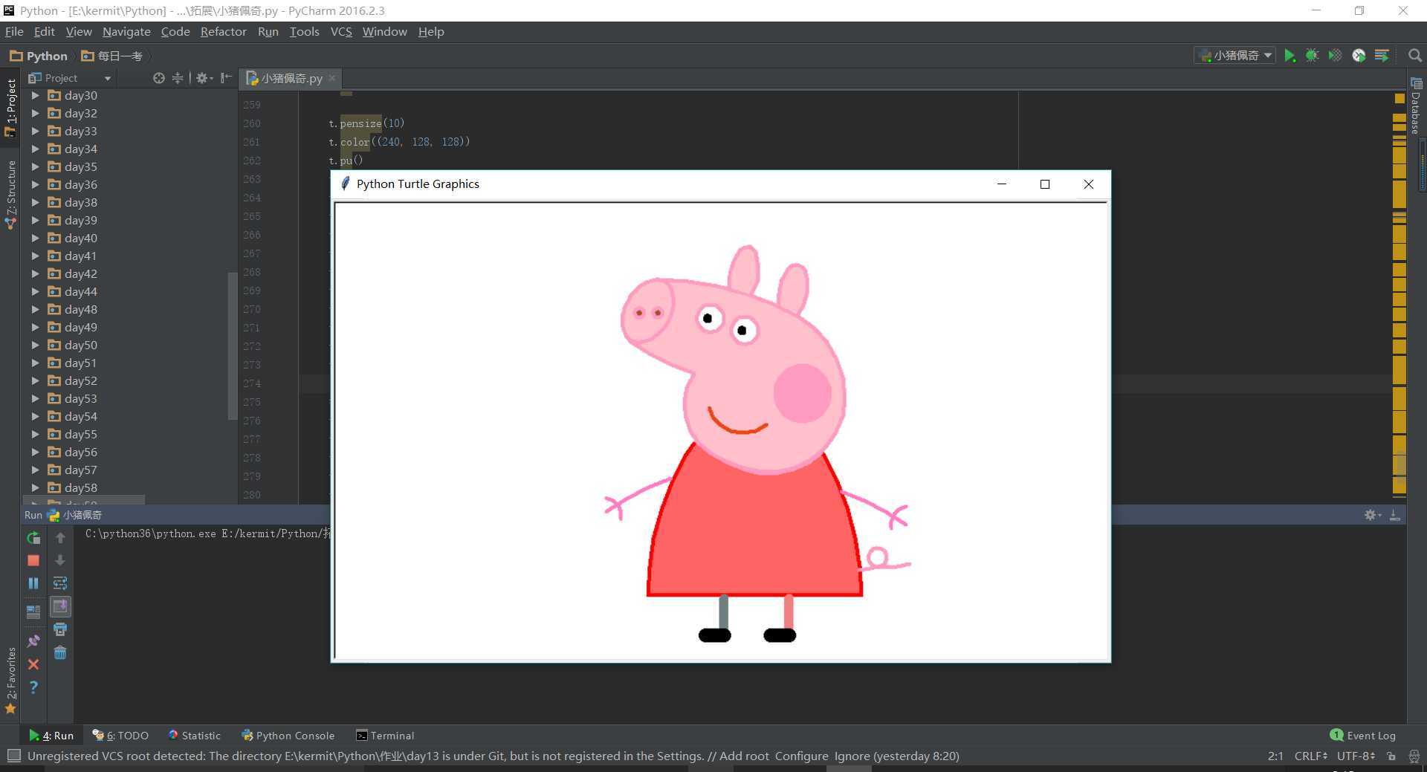Click the down the stack trace arrow
Image resolution: width=1427 pixels, height=772 pixels.
60,560
